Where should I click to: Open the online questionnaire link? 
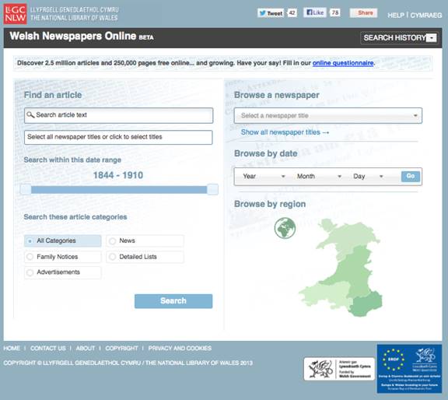tap(343, 63)
